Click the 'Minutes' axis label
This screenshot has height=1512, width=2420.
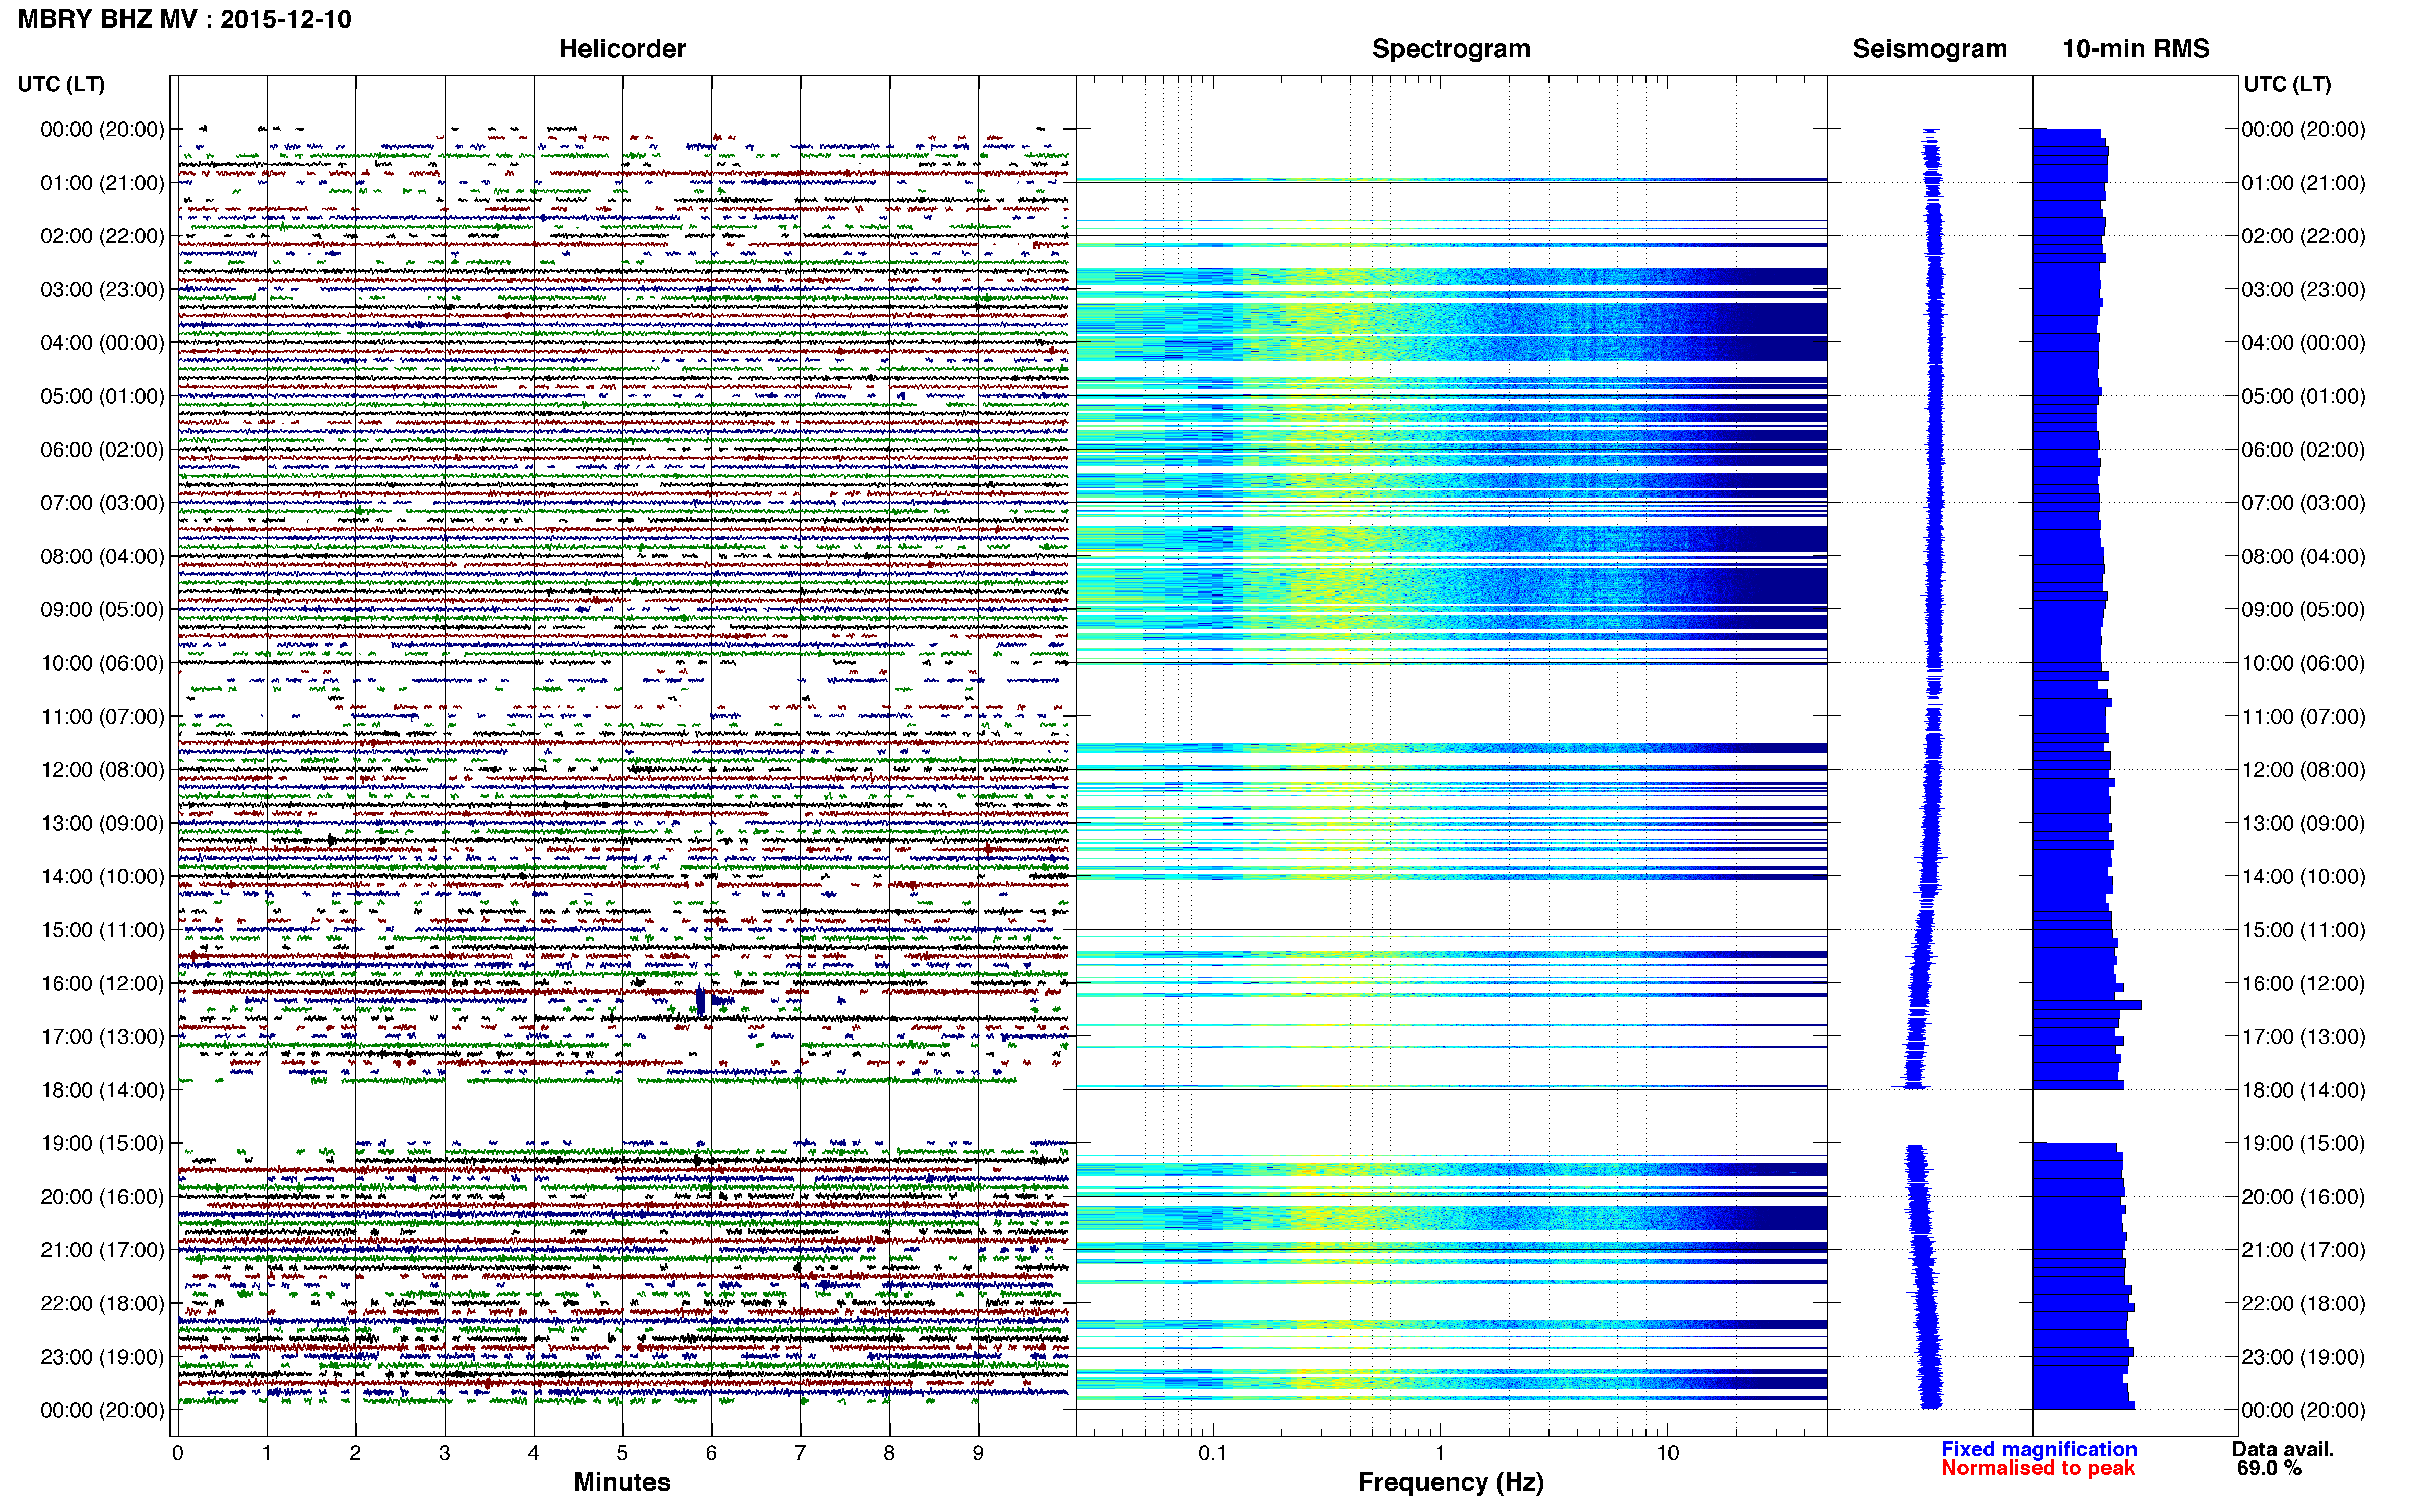[x=622, y=1482]
